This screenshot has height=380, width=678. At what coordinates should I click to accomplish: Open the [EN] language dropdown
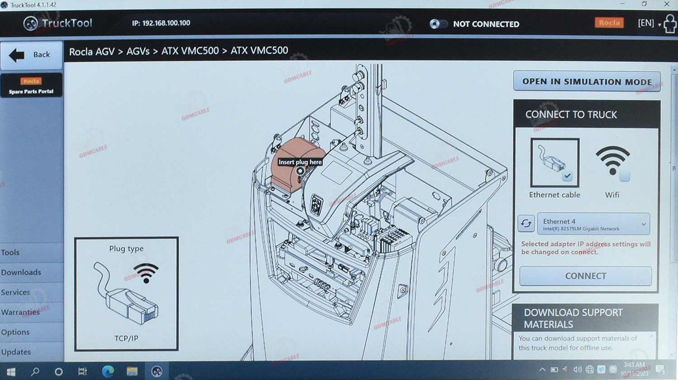[649, 23]
